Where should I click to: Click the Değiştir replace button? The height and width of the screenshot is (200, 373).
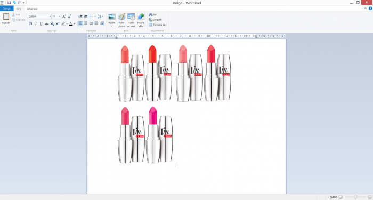(x=156, y=20)
